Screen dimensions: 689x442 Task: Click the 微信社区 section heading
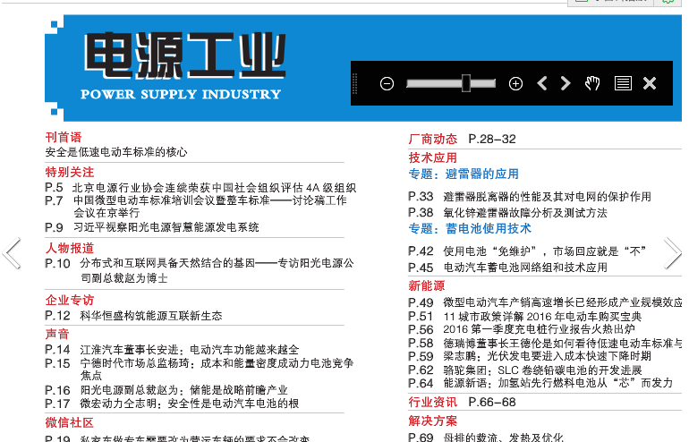(70, 422)
